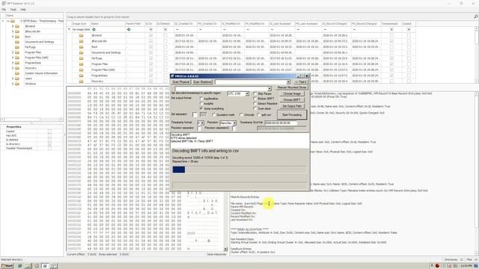Screen dimensions: 479x269
Task: Click the System Volume Information folder icon in tree
Action: (17, 73)
